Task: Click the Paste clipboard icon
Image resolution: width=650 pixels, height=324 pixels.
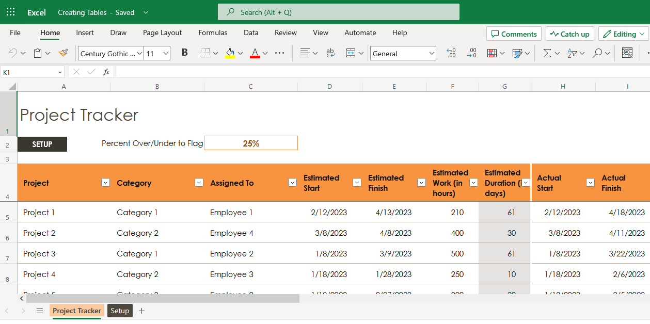Action: click(x=38, y=53)
